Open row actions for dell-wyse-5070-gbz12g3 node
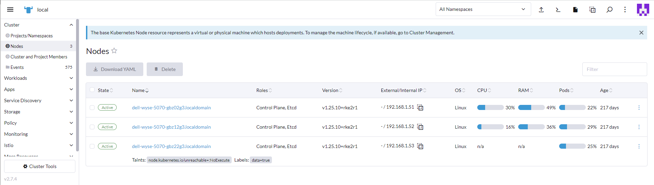Image resolution: width=654 pixels, height=185 pixels. [639, 127]
